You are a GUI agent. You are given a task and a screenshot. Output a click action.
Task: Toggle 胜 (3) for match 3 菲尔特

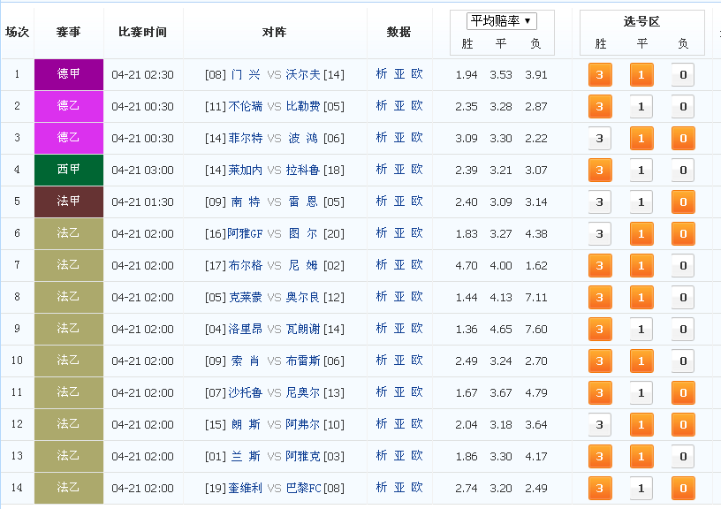coord(600,138)
